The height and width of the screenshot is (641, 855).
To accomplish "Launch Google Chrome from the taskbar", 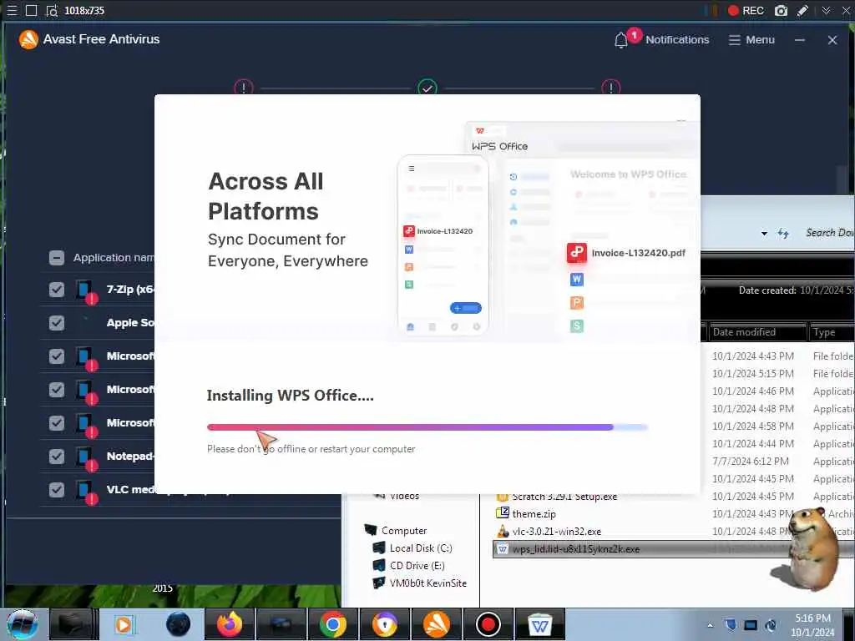I will (333, 624).
